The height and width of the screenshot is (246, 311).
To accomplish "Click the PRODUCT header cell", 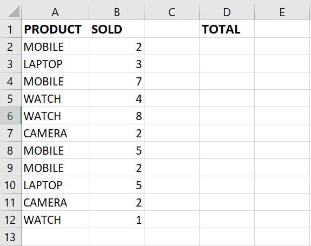I will coord(55,29).
